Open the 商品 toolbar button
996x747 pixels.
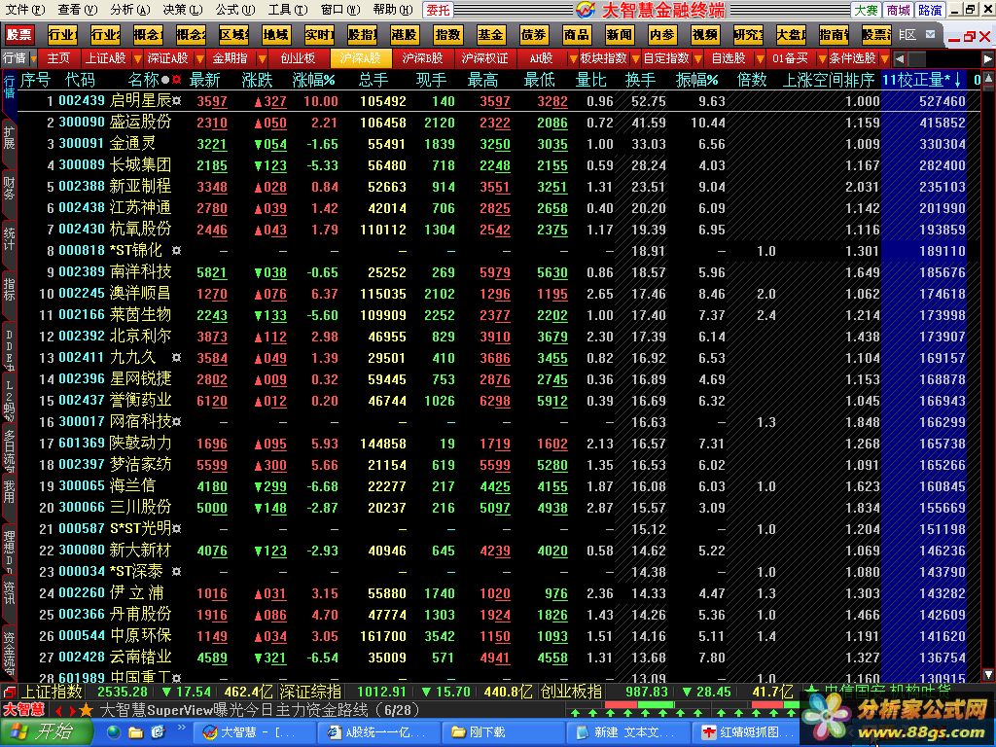point(576,34)
